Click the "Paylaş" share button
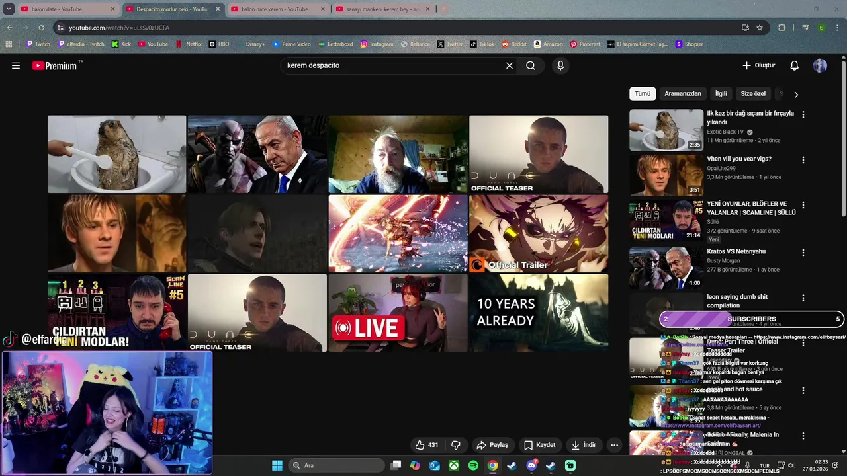Image resolution: width=847 pixels, height=476 pixels. click(492, 445)
